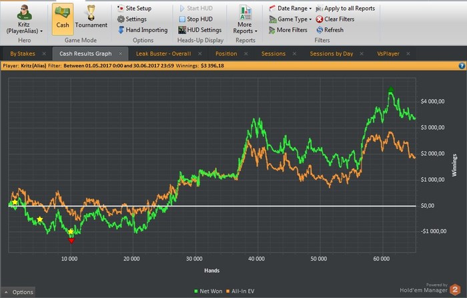The width and height of the screenshot is (467, 298).
Task: Refresh the report data
Action: (x=330, y=30)
